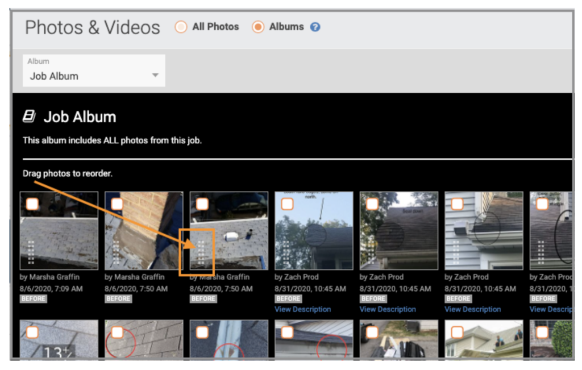Select the All Photos radio button
Viewport: 582px width, 370px height.
tap(181, 27)
